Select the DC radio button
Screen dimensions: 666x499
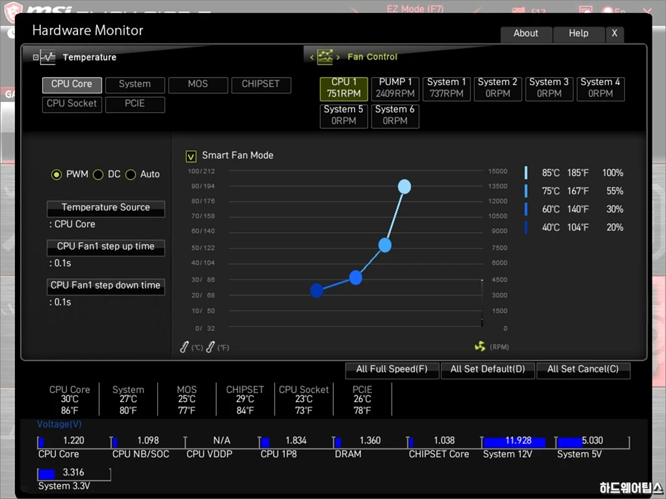pos(98,174)
